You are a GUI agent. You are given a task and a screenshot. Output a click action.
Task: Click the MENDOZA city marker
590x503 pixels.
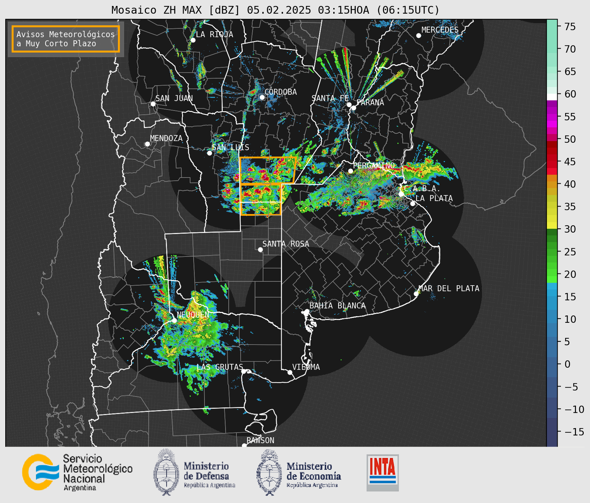tap(148, 144)
